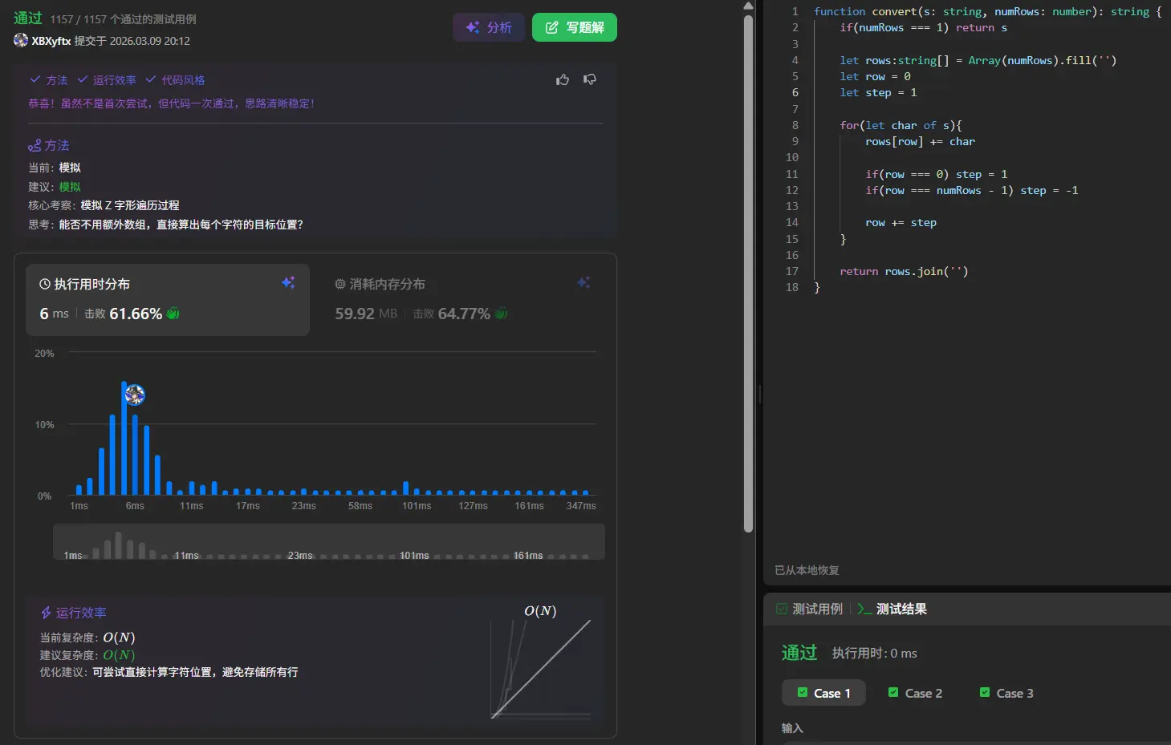Click the XBXyftx user avatar
This screenshot has width=1171, height=745.
21,40
